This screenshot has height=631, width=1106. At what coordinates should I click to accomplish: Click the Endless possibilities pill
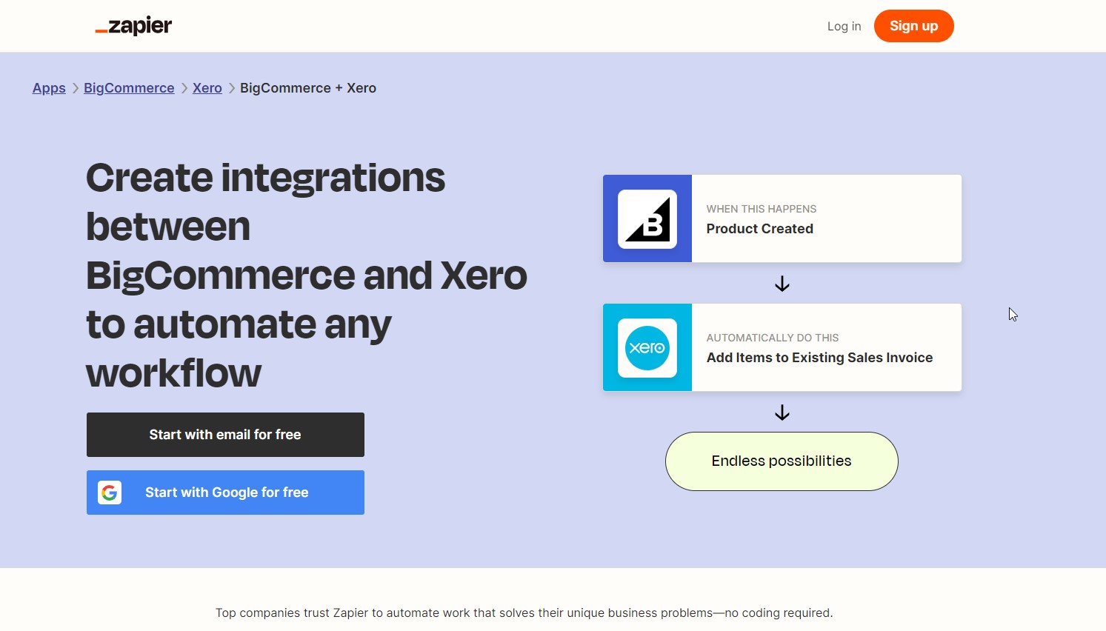click(782, 461)
